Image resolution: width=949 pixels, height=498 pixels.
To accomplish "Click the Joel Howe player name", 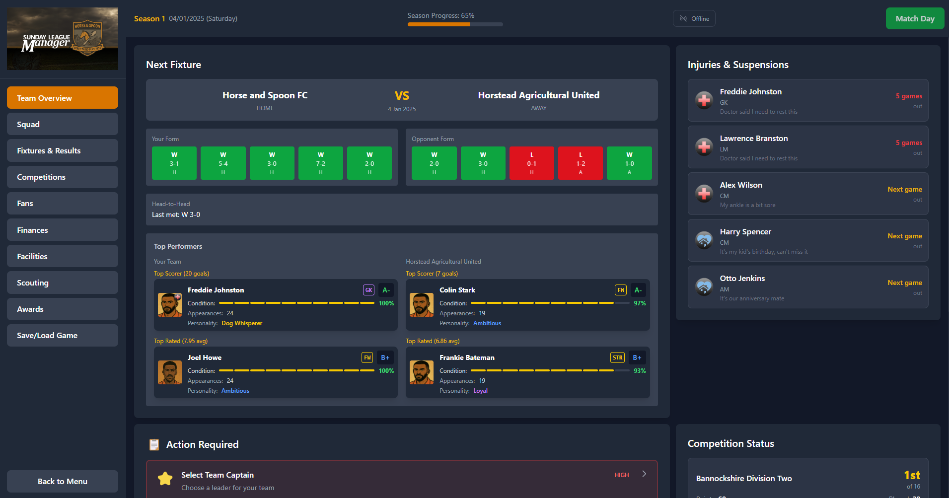I will (x=205, y=357).
